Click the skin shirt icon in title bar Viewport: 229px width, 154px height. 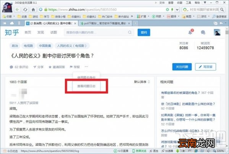click(x=205, y=2)
